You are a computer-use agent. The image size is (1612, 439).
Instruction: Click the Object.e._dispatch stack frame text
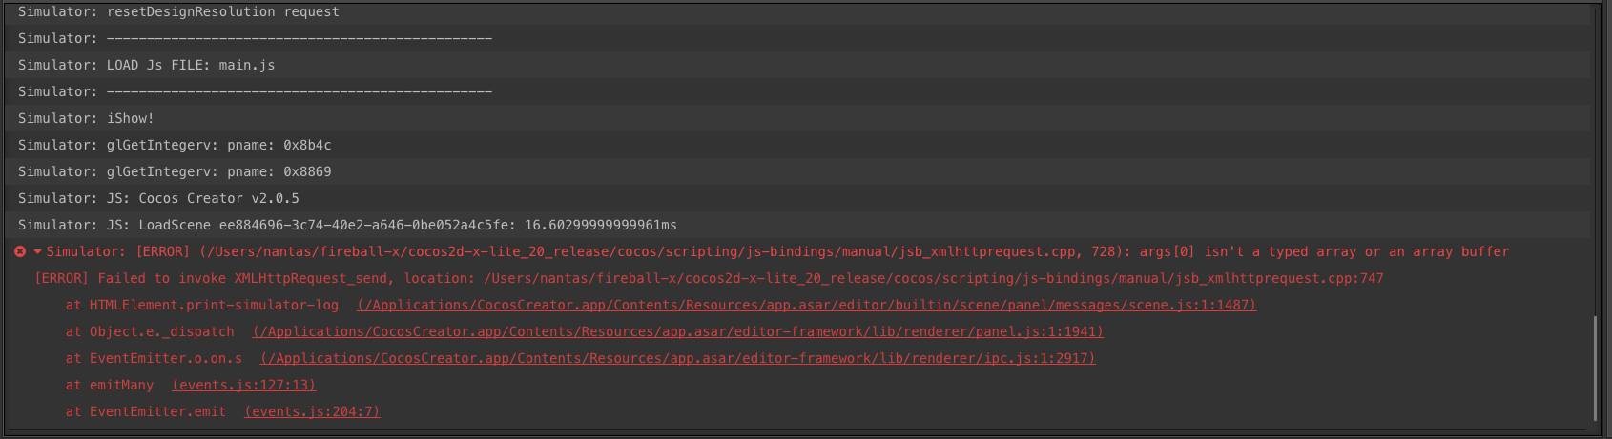click(x=150, y=331)
